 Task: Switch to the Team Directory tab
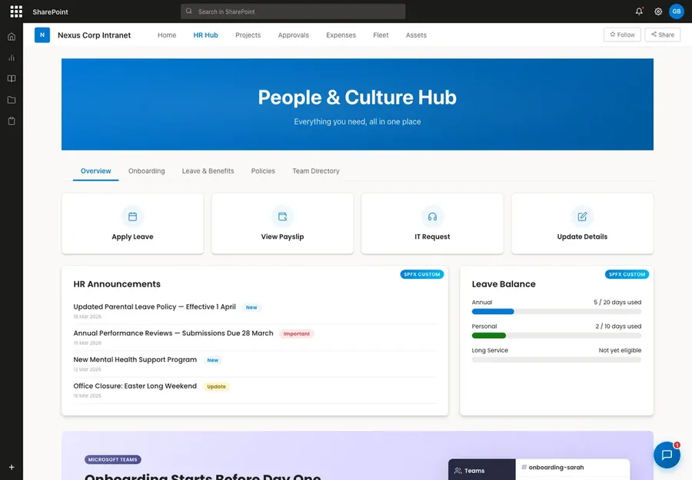316,171
